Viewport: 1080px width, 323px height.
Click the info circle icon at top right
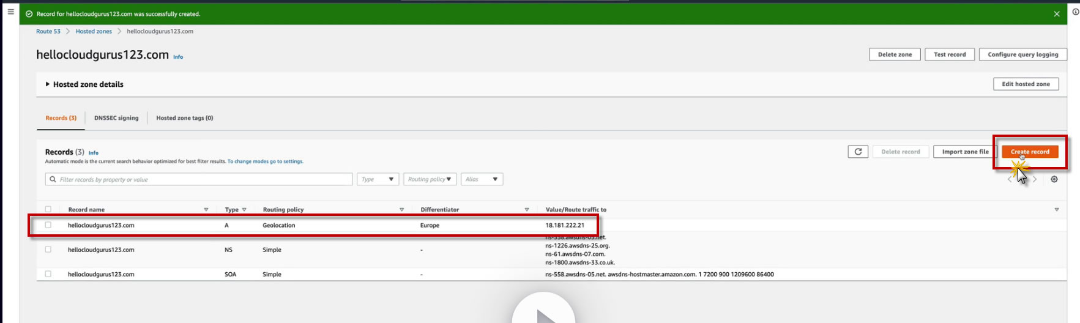(x=1075, y=12)
